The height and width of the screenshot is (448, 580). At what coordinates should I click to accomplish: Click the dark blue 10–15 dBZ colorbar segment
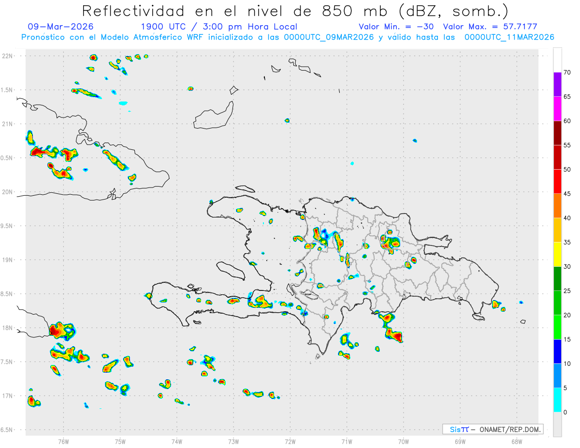(557, 351)
